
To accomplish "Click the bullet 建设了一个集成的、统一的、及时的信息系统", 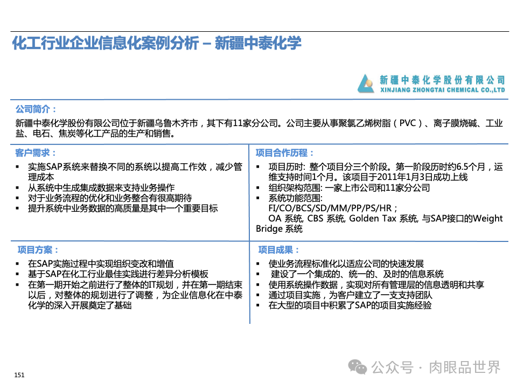I will click(x=357, y=274).
